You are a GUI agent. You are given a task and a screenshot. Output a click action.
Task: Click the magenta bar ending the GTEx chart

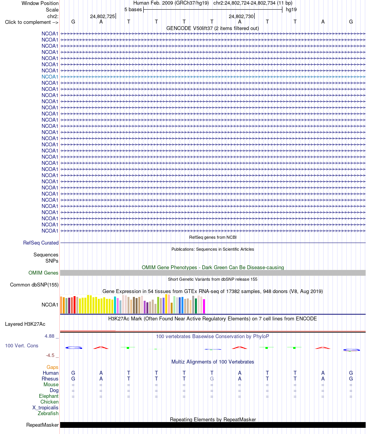click(x=204, y=307)
